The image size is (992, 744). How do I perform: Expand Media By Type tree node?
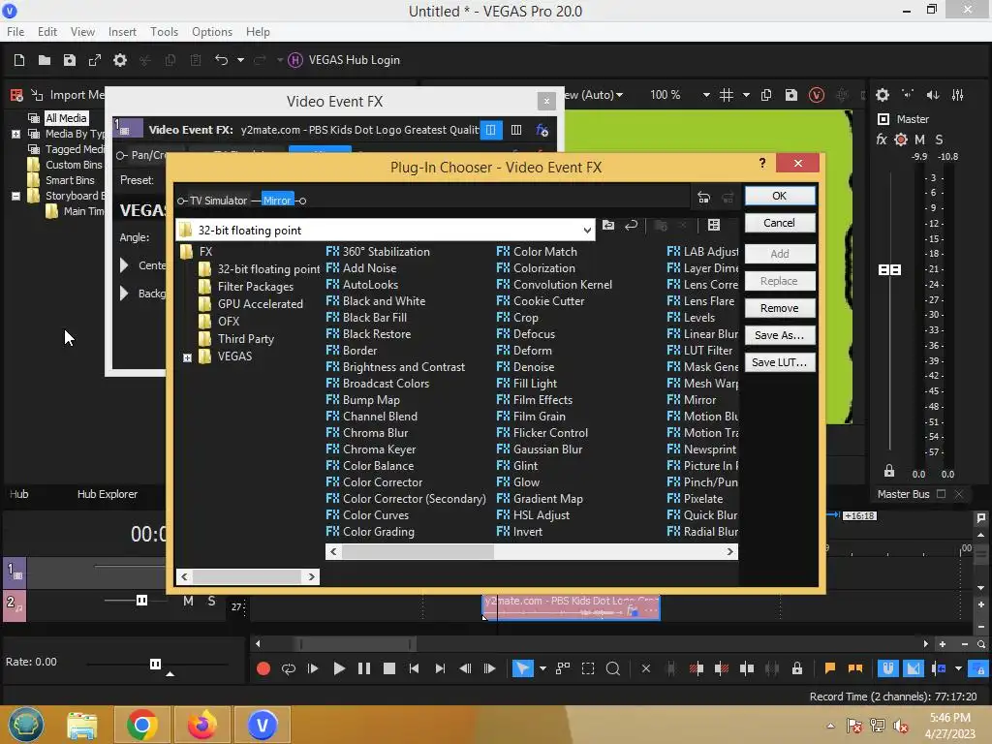coord(15,134)
